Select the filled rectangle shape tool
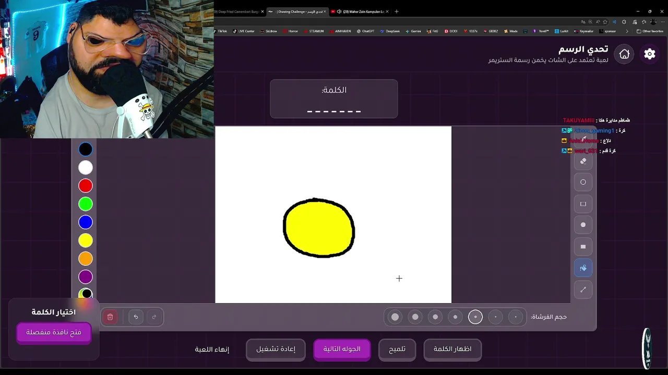668x375 pixels. click(583, 246)
